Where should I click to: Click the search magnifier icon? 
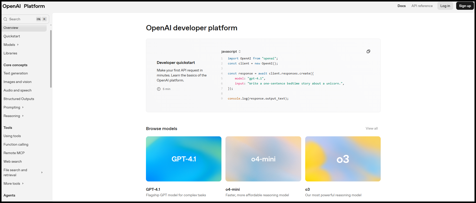pos(5,19)
